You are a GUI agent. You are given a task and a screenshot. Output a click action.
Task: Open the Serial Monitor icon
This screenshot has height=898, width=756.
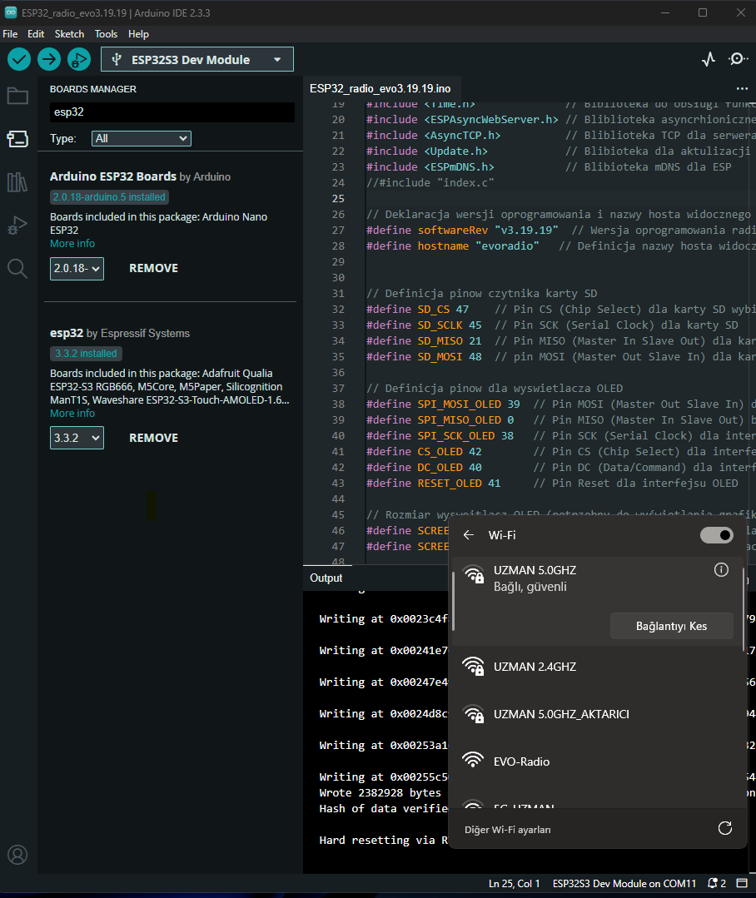click(738, 59)
